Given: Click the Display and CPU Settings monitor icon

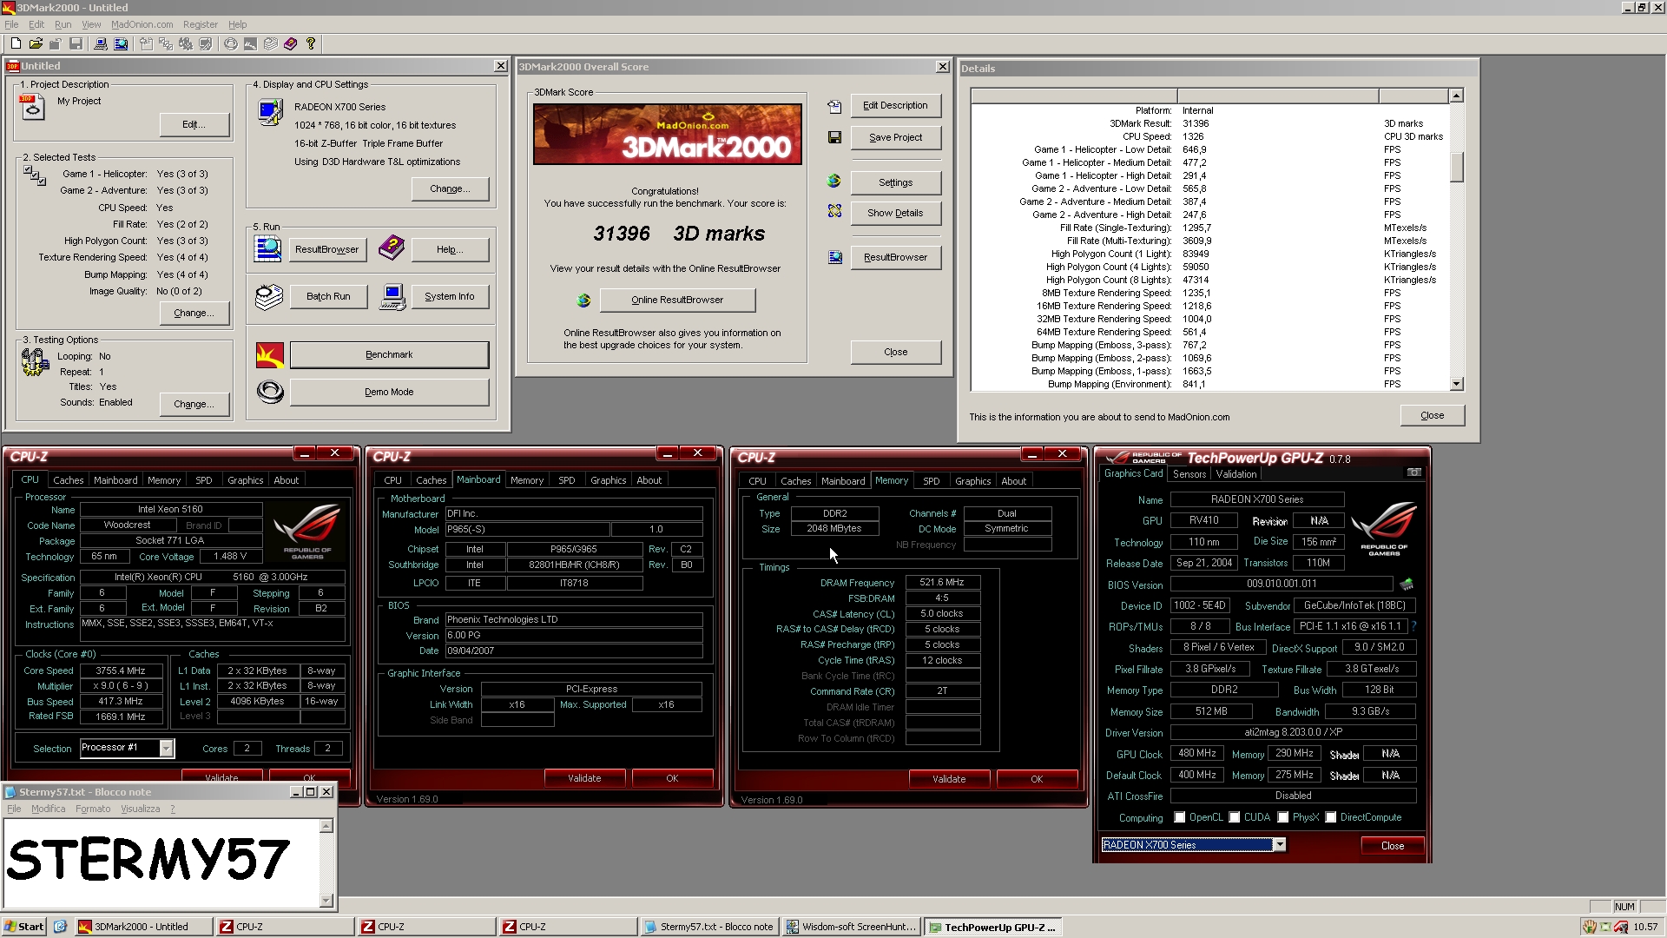Looking at the screenshot, I should tap(271, 112).
